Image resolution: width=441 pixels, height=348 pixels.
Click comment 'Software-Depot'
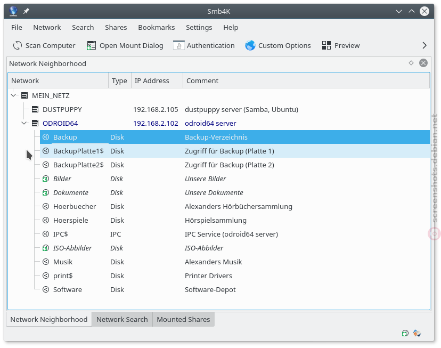210,289
